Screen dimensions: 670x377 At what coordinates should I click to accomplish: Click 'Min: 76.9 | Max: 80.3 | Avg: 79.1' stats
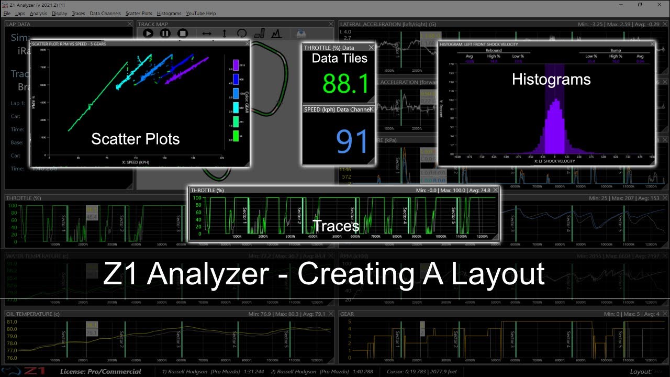coord(287,314)
